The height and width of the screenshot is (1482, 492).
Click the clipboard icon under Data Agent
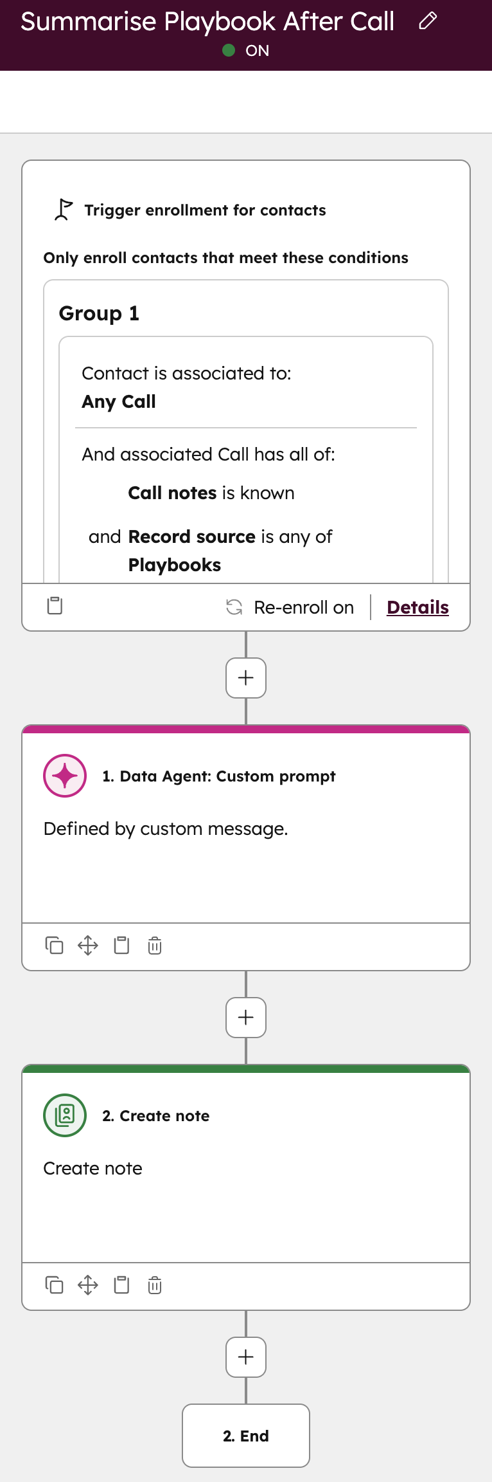pos(121,946)
